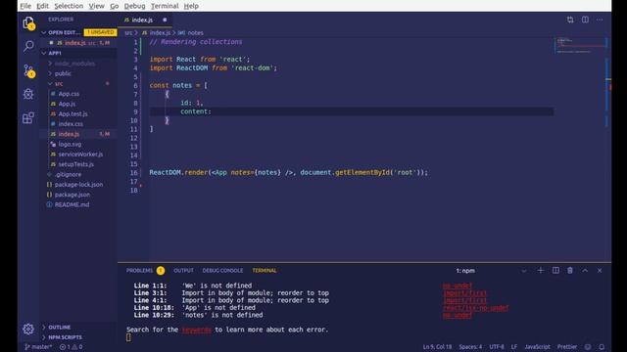Open the View menu
627x352 pixels.
[96, 6]
